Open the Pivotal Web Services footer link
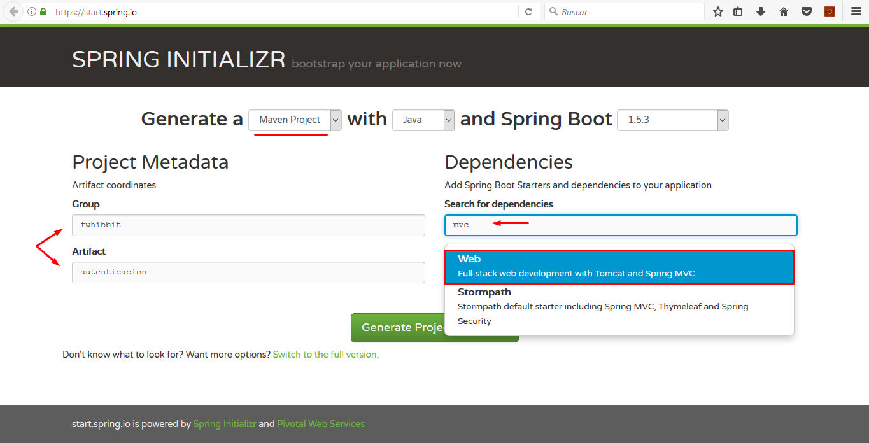The image size is (869, 443). point(321,424)
